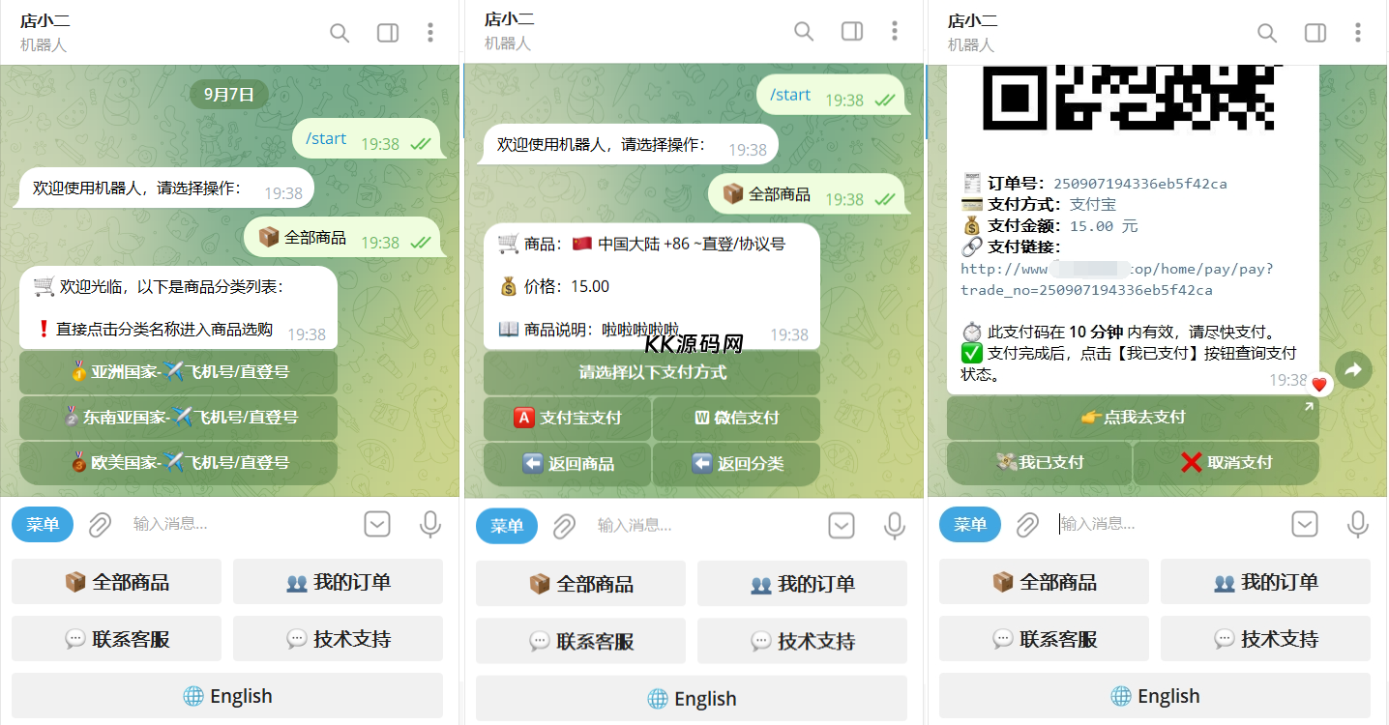
Task: Collapse the bot keyboard in right chat
Action: pos(1305,524)
